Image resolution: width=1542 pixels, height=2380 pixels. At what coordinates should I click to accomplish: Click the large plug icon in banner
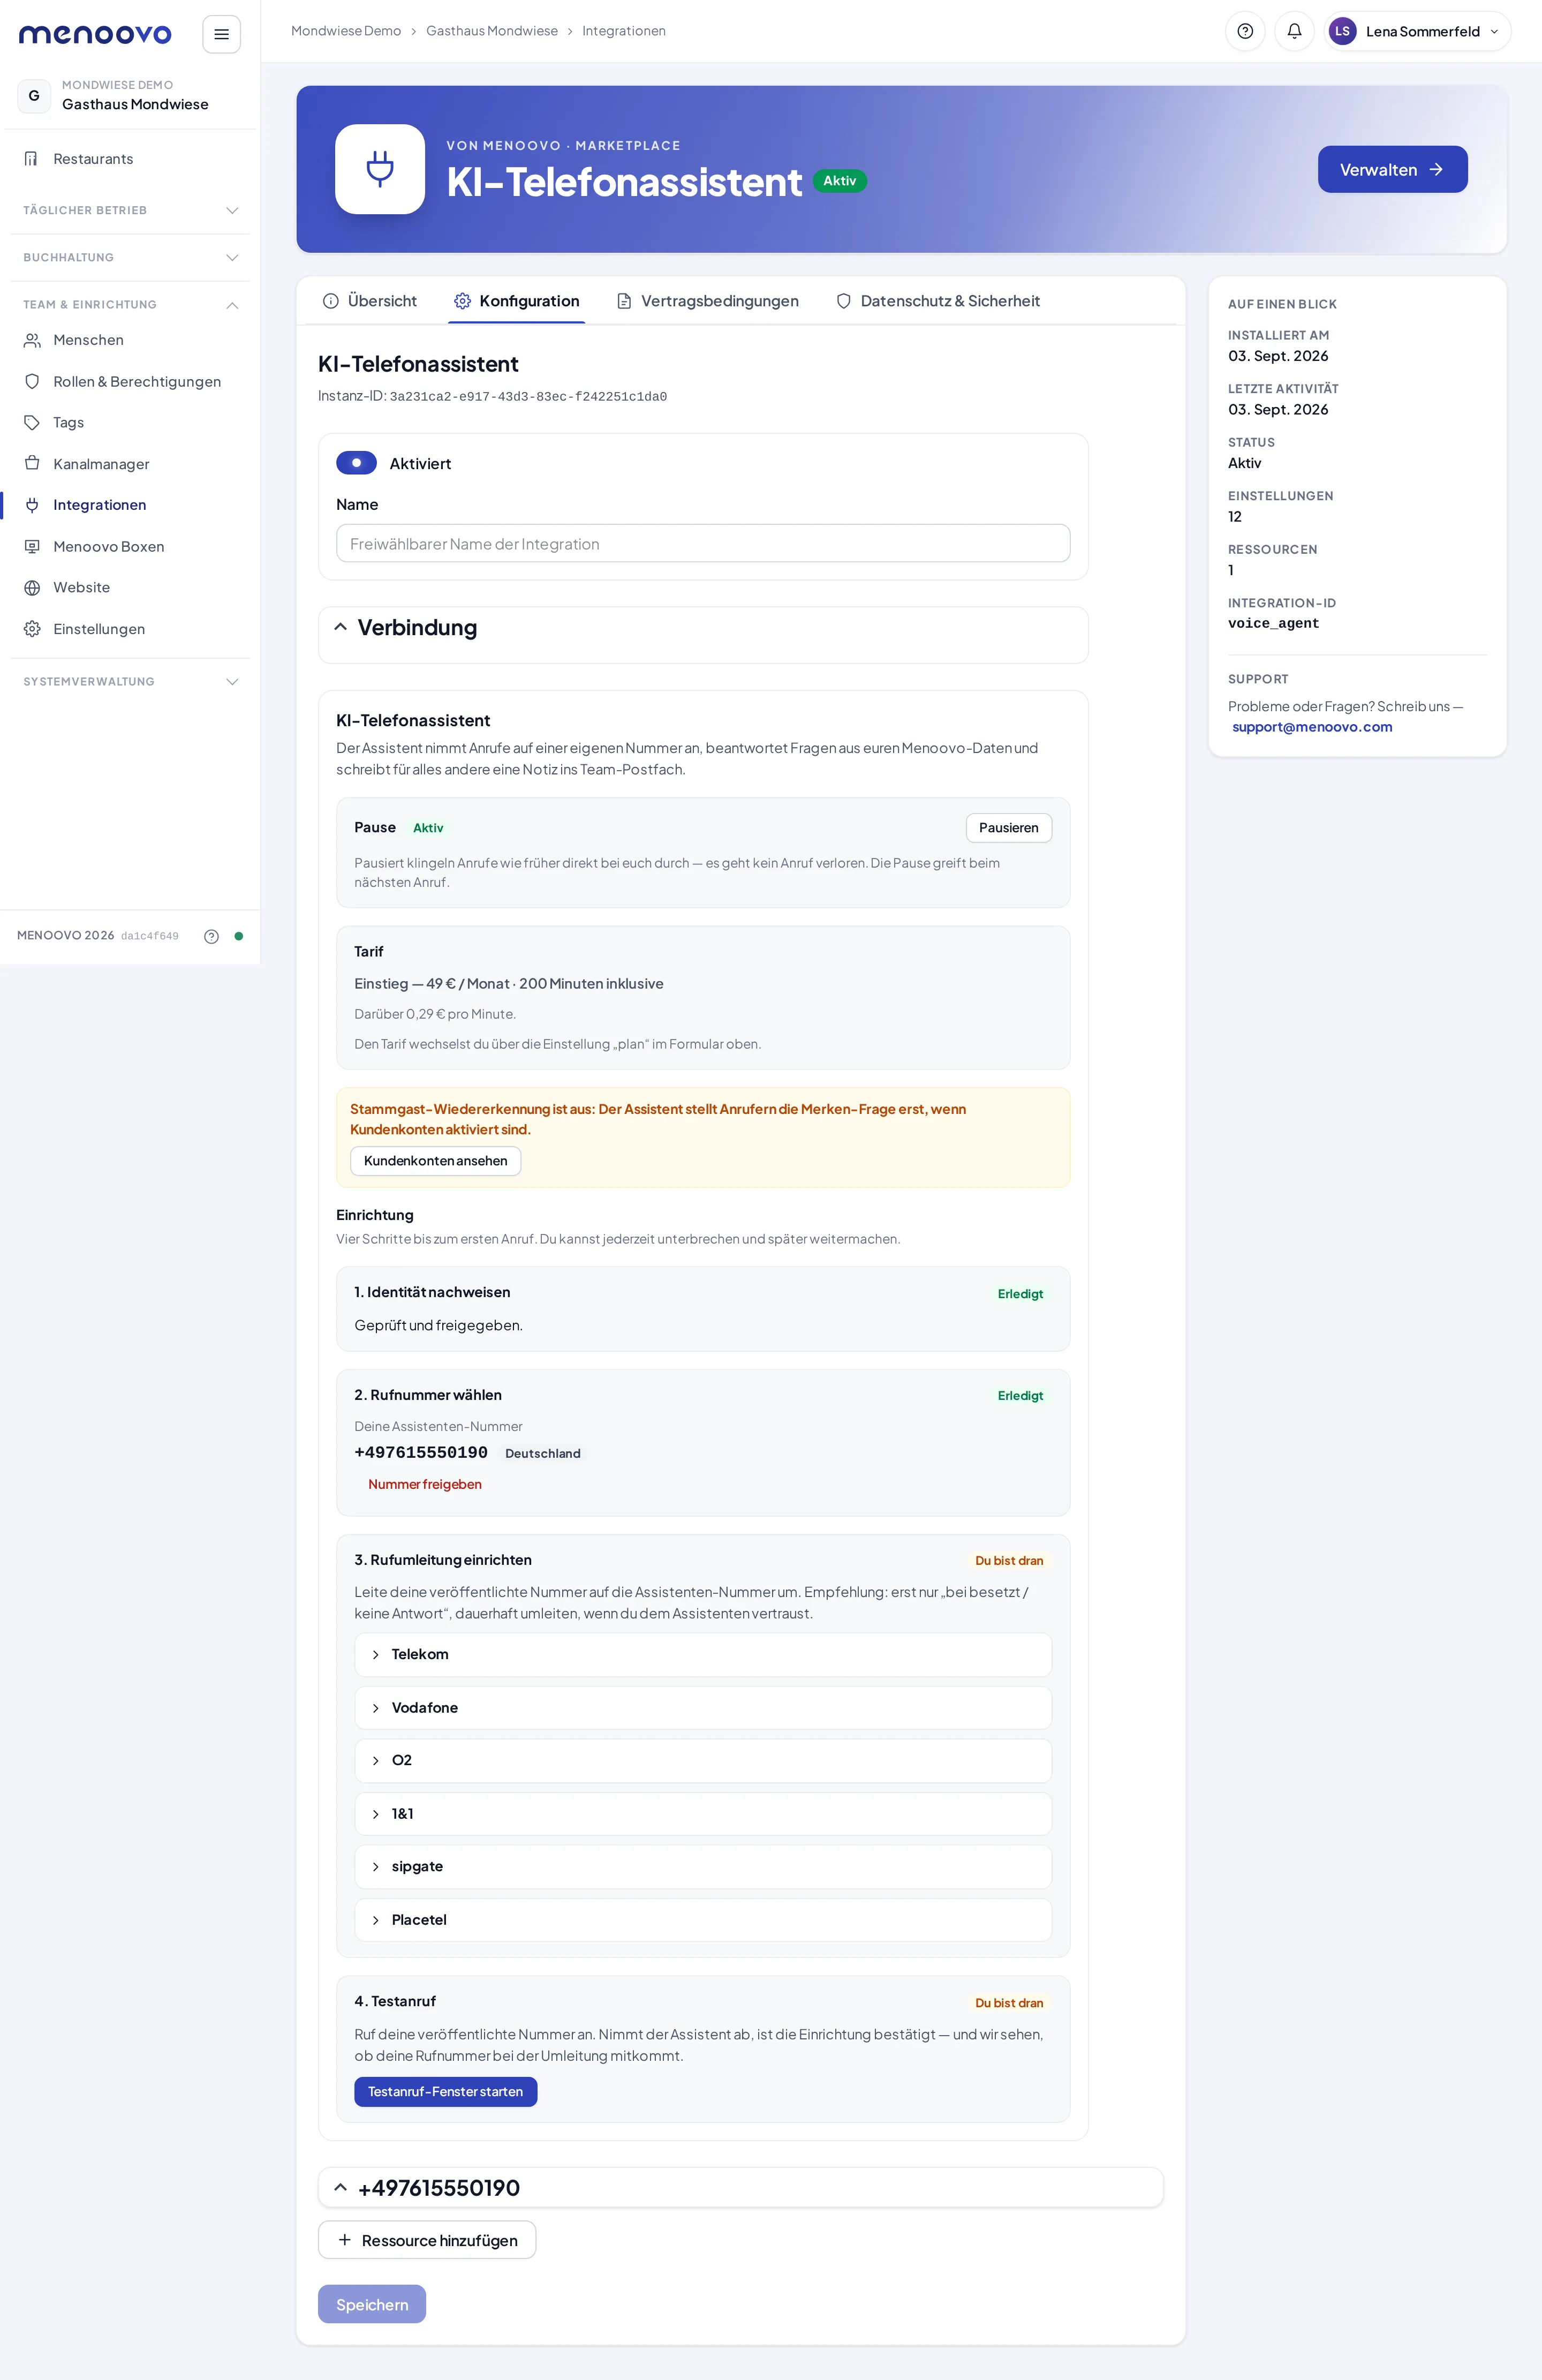coord(380,169)
